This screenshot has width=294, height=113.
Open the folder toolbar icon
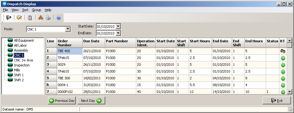pyautogui.click(x=19, y=18)
